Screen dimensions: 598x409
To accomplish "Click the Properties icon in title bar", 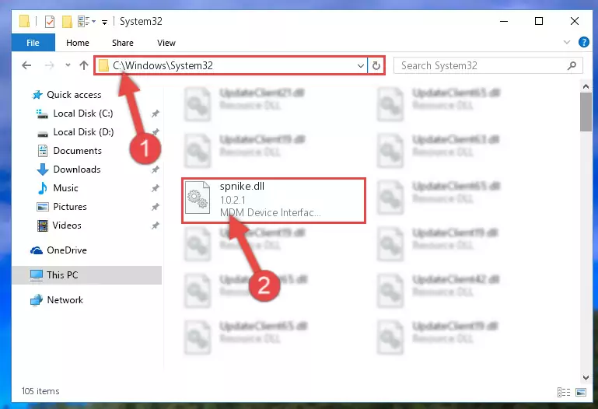I will click(50, 21).
